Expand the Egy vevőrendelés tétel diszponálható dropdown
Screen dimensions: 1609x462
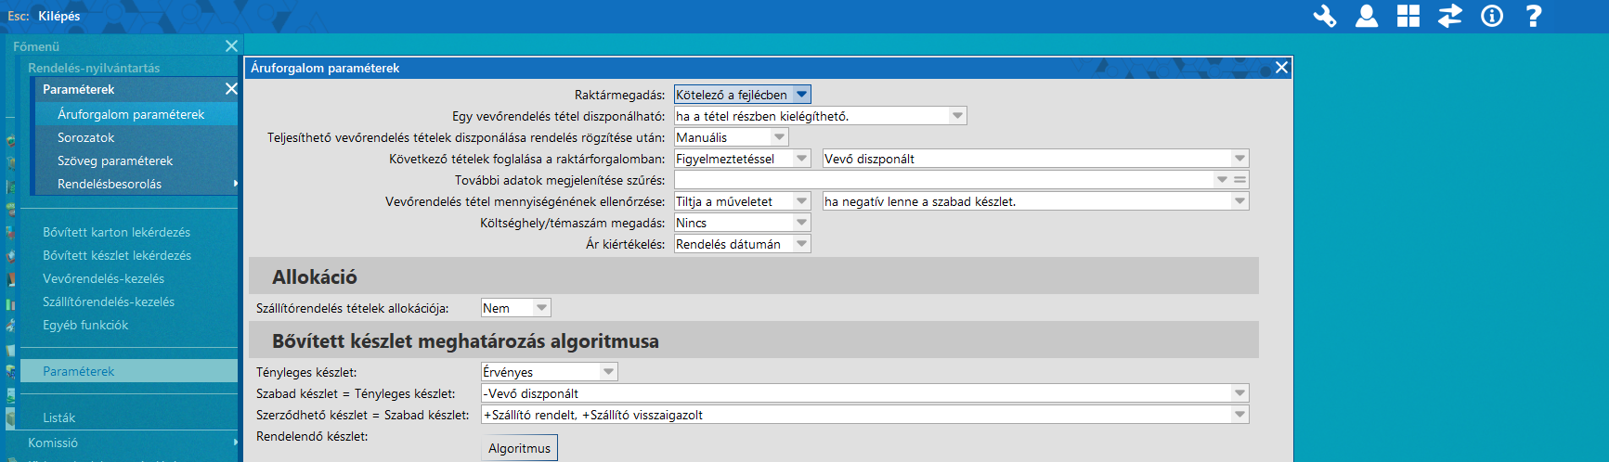coord(957,116)
